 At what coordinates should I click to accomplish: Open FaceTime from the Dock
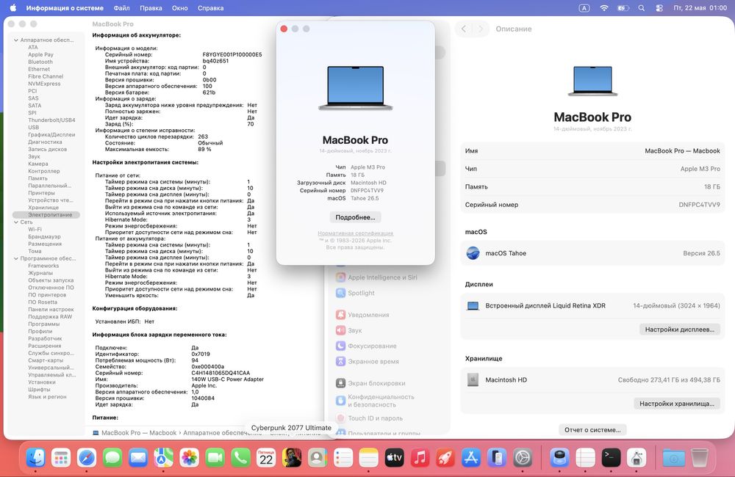[x=215, y=457]
